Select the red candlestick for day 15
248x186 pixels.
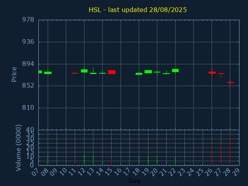(x=112, y=72)
